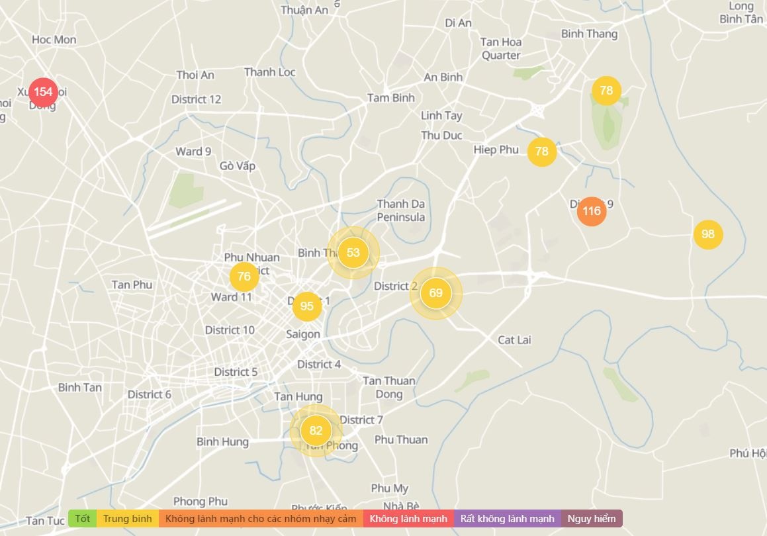Click the purple Rất không lành mạnh legend

(x=508, y=519)
